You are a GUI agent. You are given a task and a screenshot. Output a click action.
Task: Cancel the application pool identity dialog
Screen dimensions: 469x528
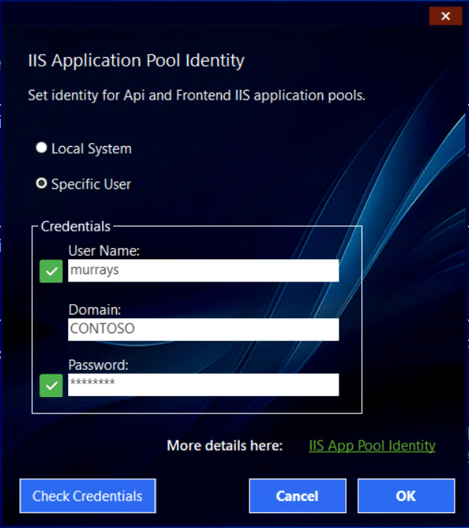click(x=297, y=496)
